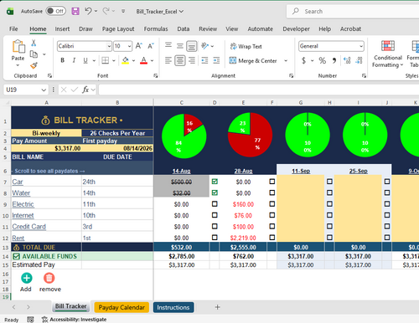
Task: Open the font name Calibri dropdown
Action: click(x=109, y=46)
